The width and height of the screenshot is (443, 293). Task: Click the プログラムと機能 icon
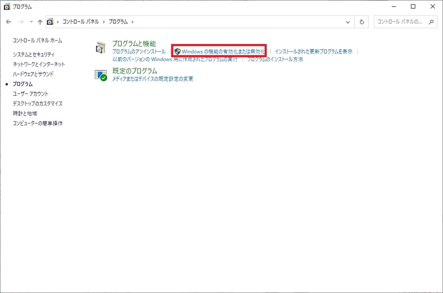[x=100, y=48]
